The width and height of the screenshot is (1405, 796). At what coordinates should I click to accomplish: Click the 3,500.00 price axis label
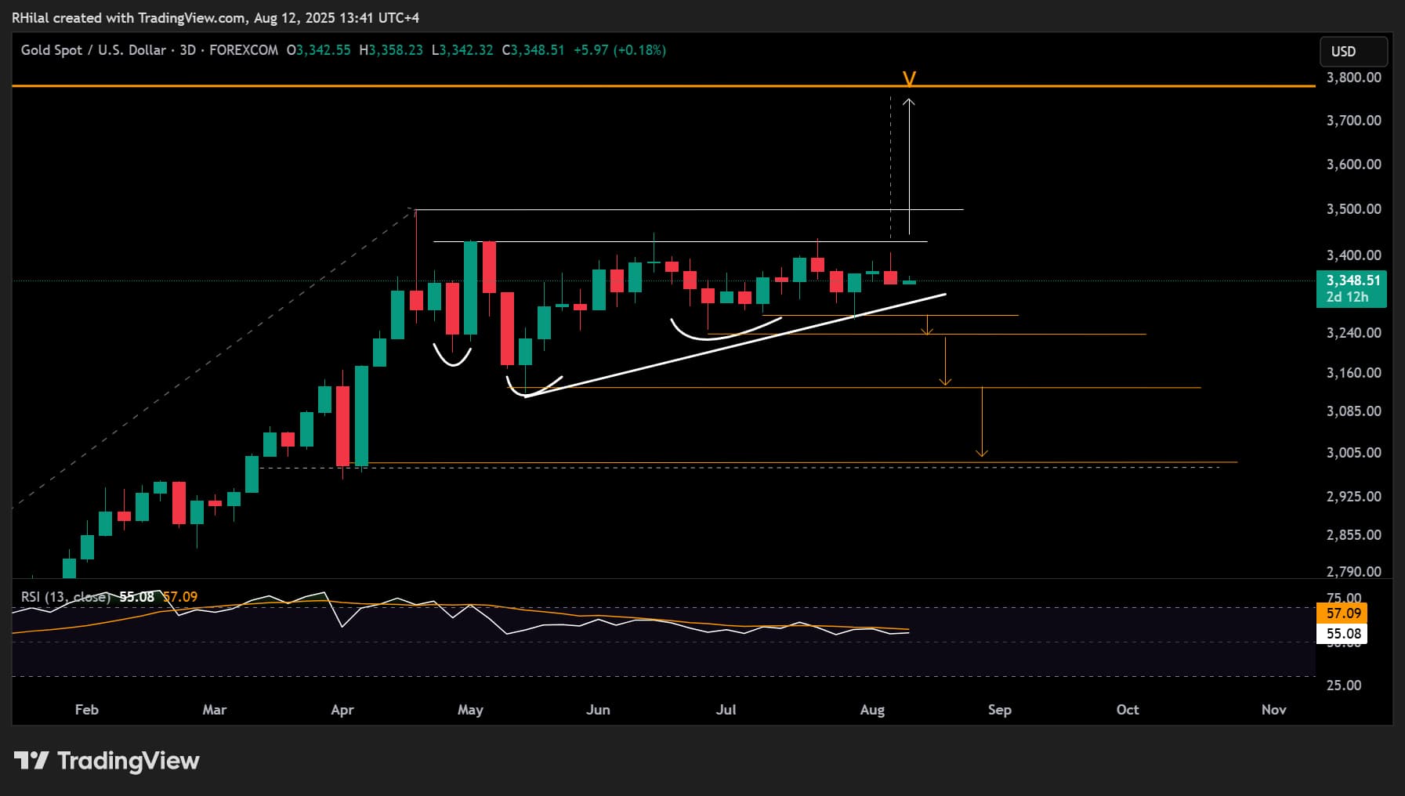click(x=1353, y=209)
